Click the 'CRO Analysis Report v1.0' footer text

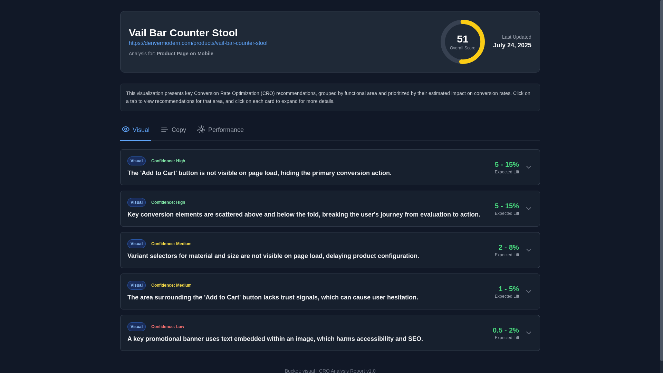click(x=347, y=371)
